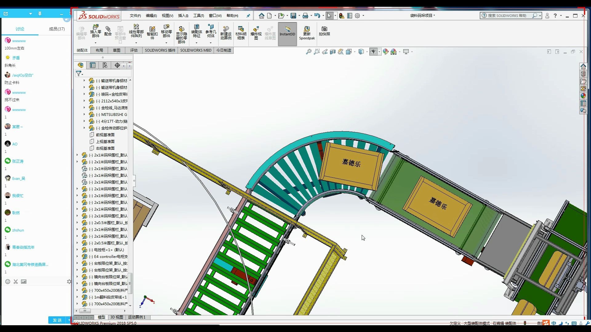The height and width of the screenshot is (332, 591).
Task: Click the Zoom to Fit magnifier icon
Action: (308, 52)
